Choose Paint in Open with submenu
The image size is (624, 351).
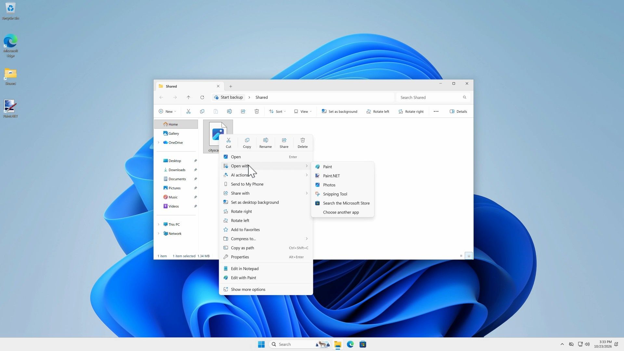343,167
